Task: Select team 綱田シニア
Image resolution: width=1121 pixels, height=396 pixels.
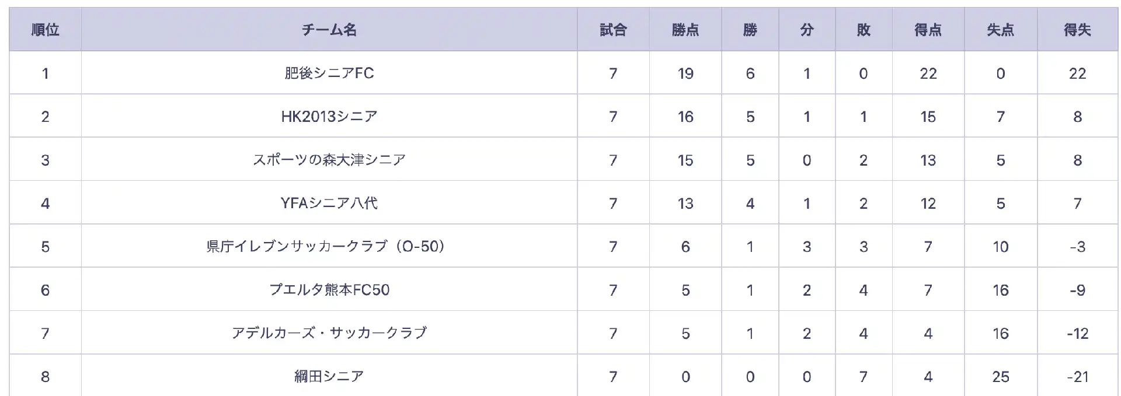Action: (329, 376)
